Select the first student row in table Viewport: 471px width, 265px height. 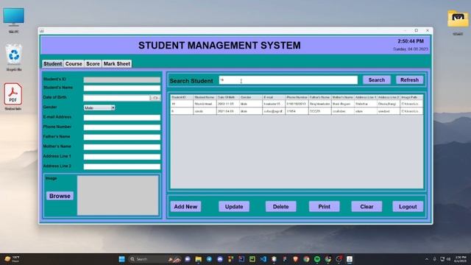(x=297, y=104)
